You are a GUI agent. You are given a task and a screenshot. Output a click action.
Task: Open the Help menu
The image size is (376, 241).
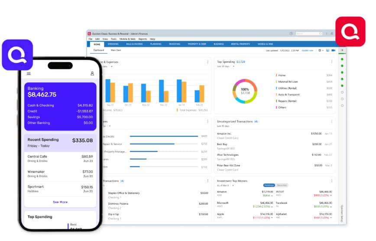(152, 39)
